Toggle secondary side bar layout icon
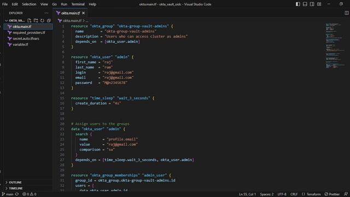350x197 pixels. (312, 4)
